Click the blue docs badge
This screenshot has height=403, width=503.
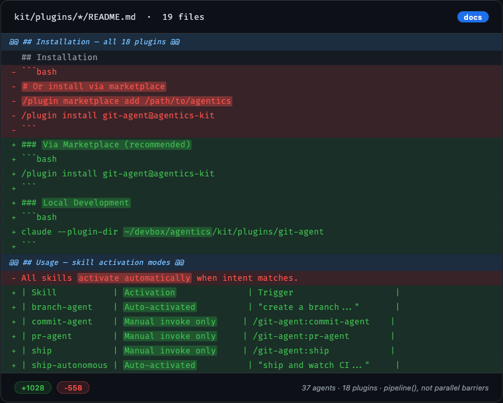(473, 17)
